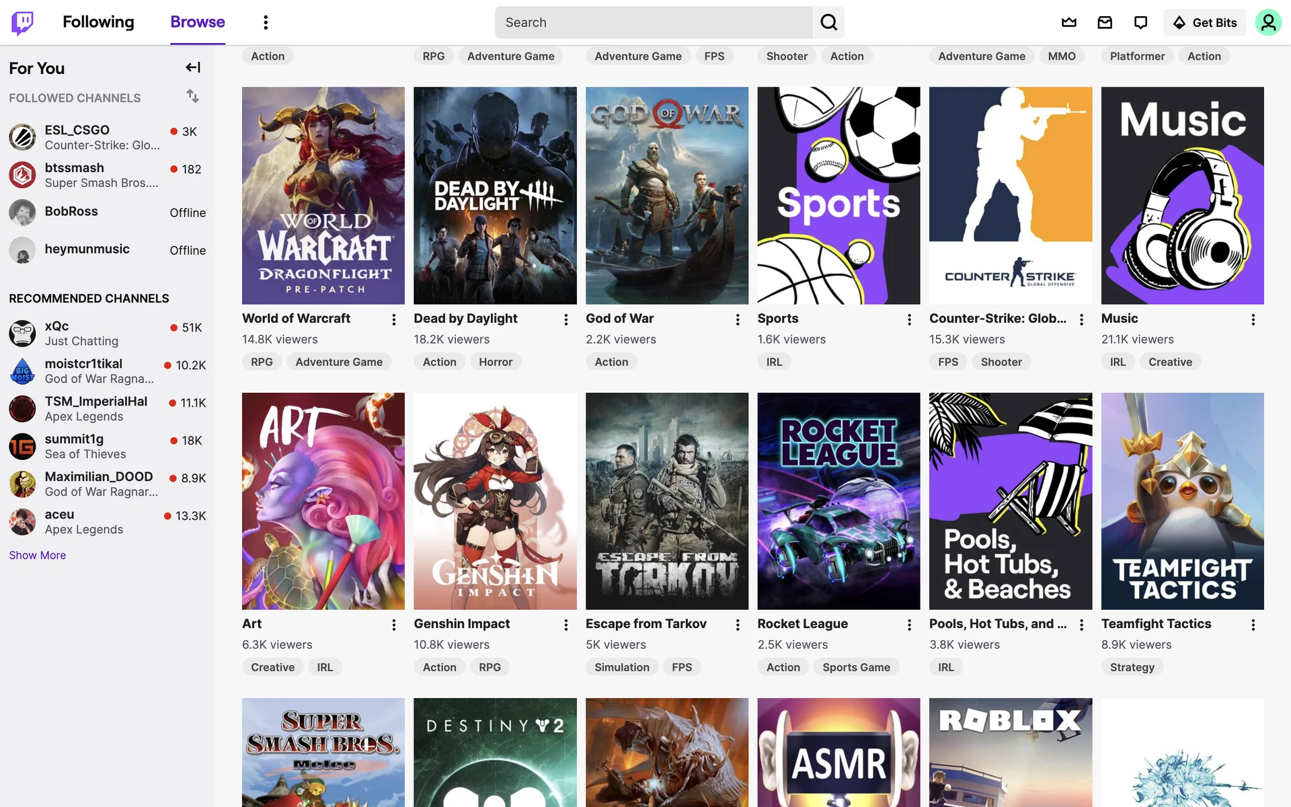The height and width of the screenshot is (807, 1291).
Task: Select the Browse tab
Action: [197, 22]
